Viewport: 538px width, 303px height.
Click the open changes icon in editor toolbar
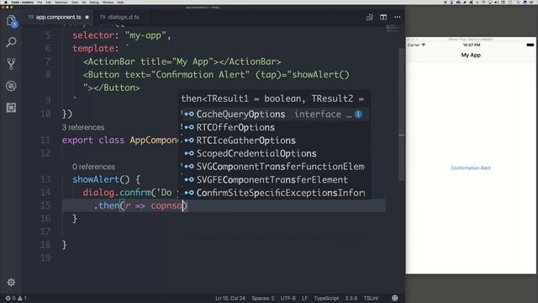pos(370,17)
